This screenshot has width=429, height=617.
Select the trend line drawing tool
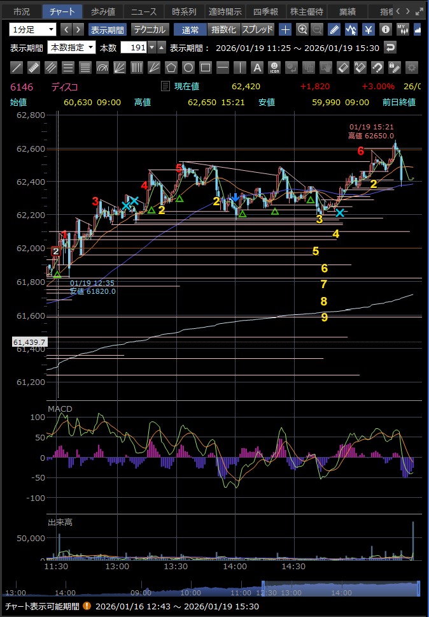[x=17, y=68]
